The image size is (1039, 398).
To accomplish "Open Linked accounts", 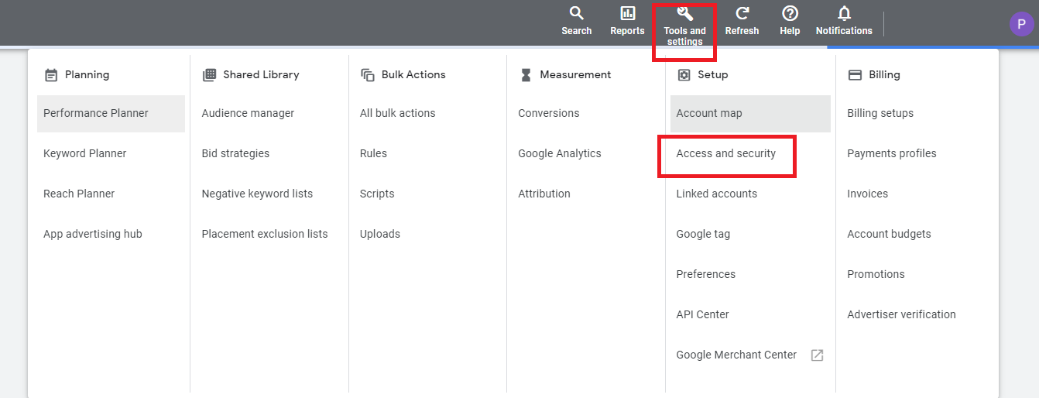I will [717, 194].
